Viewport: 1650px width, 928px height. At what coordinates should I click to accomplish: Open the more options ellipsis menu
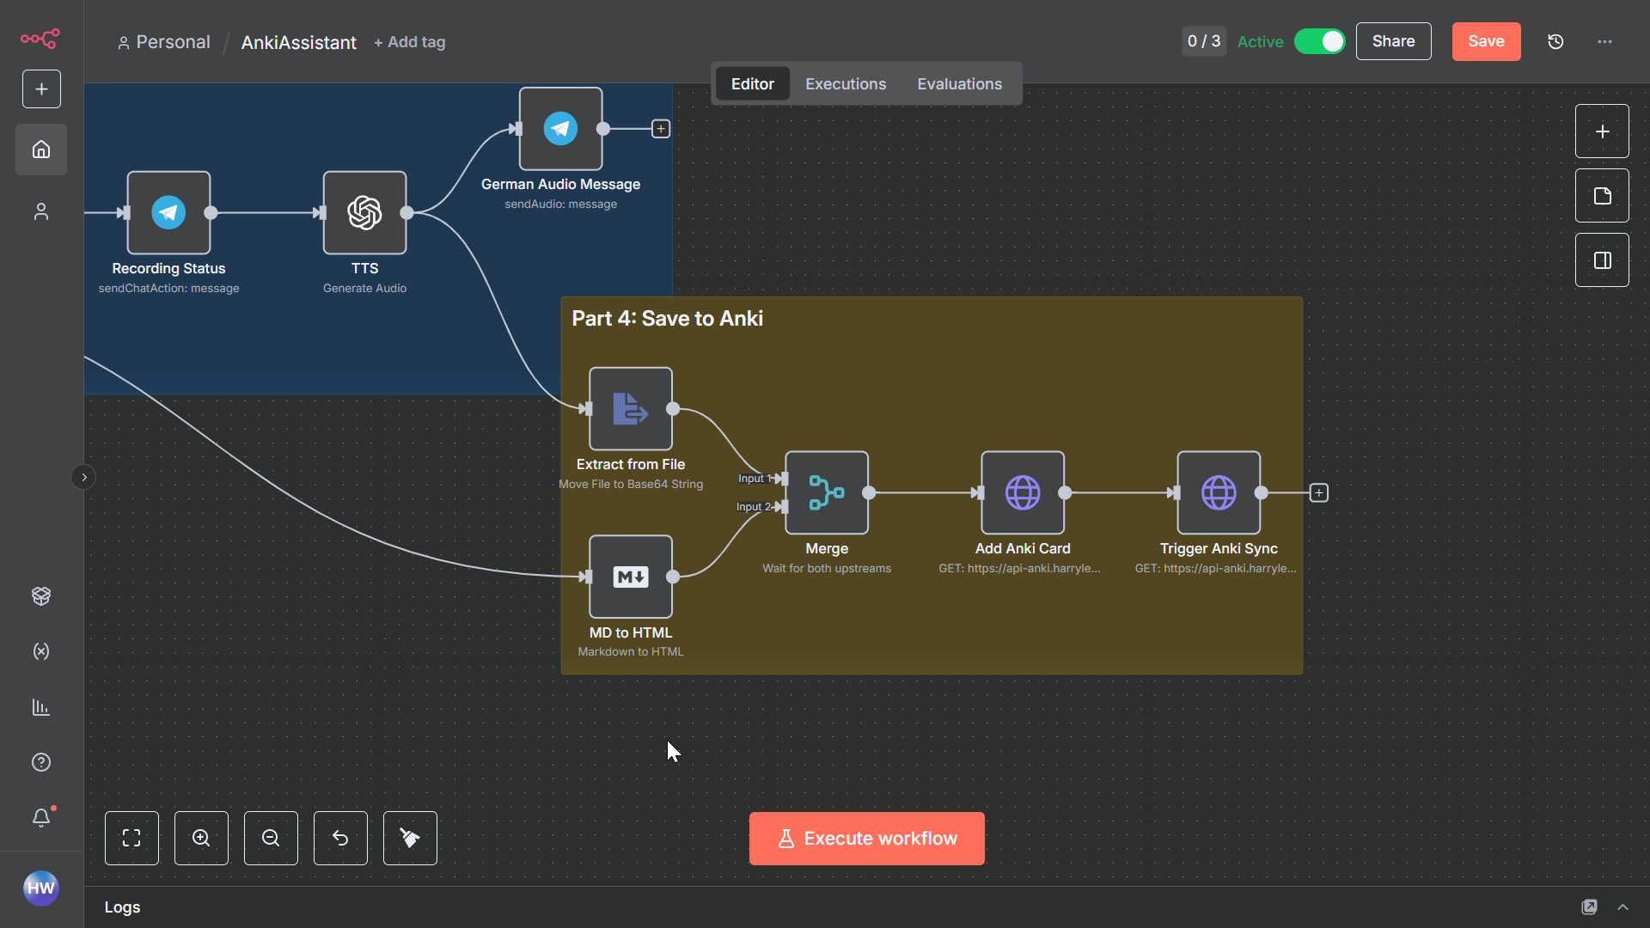pos(1604,41)
